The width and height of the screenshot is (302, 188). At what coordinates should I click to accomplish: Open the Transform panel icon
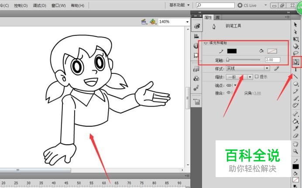point(196,56)
